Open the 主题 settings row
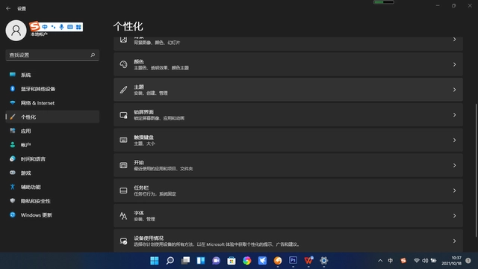Screen dimensions: 478x269 click(288, 90)
